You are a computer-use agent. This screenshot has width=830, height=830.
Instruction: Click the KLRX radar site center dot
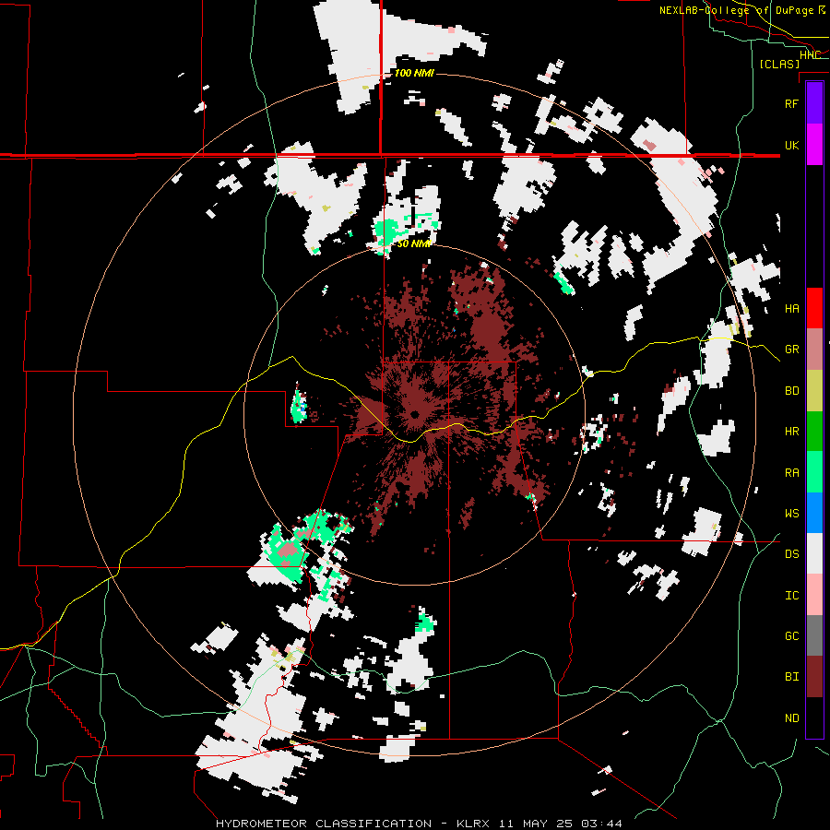click(x=414, y=414)
